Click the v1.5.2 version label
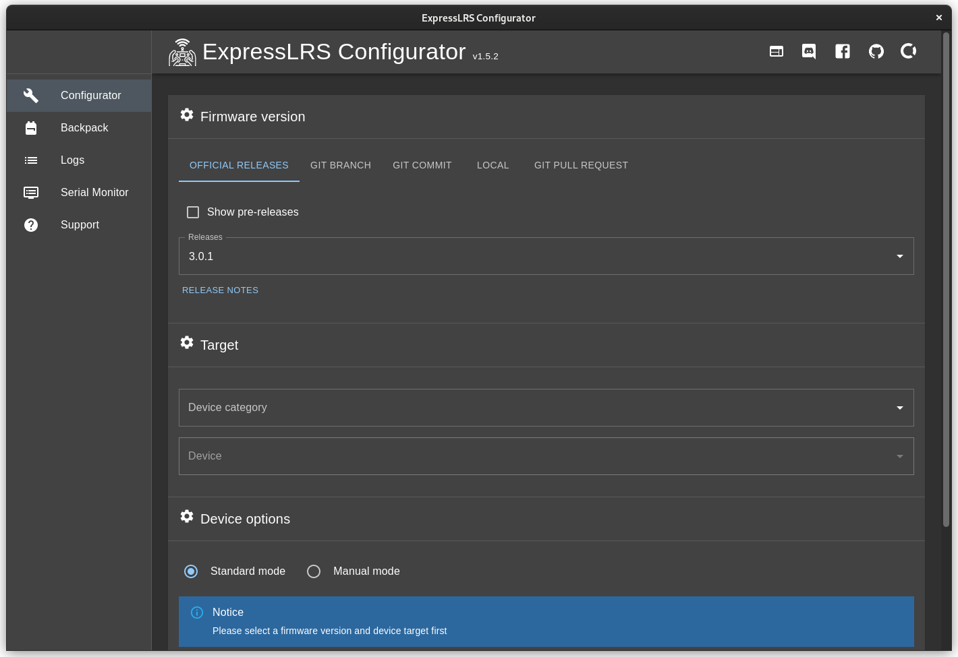This screenshot has width=958, height=657. [x=486, y=57]
